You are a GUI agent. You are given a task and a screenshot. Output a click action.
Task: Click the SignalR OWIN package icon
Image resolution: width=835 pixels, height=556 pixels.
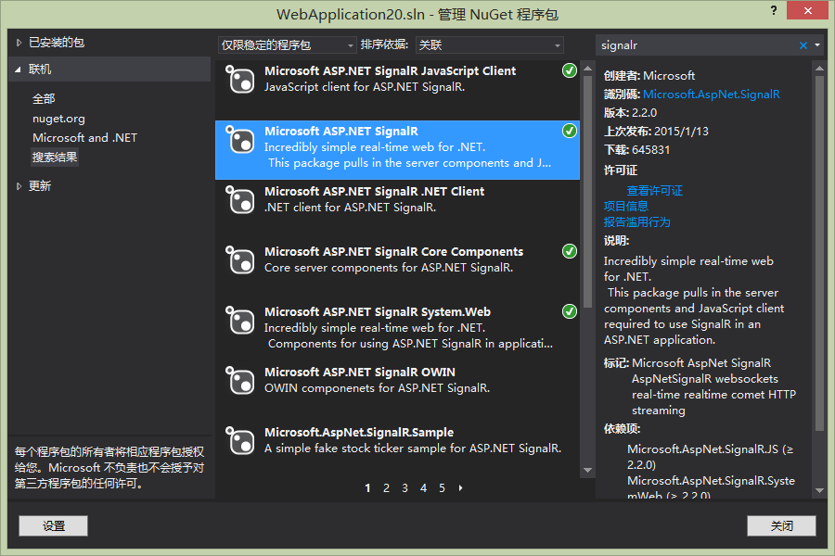(239, 380)
